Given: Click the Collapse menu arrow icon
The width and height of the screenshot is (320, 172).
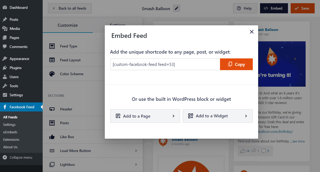Looking at the screenshot, I should point(5,157).
